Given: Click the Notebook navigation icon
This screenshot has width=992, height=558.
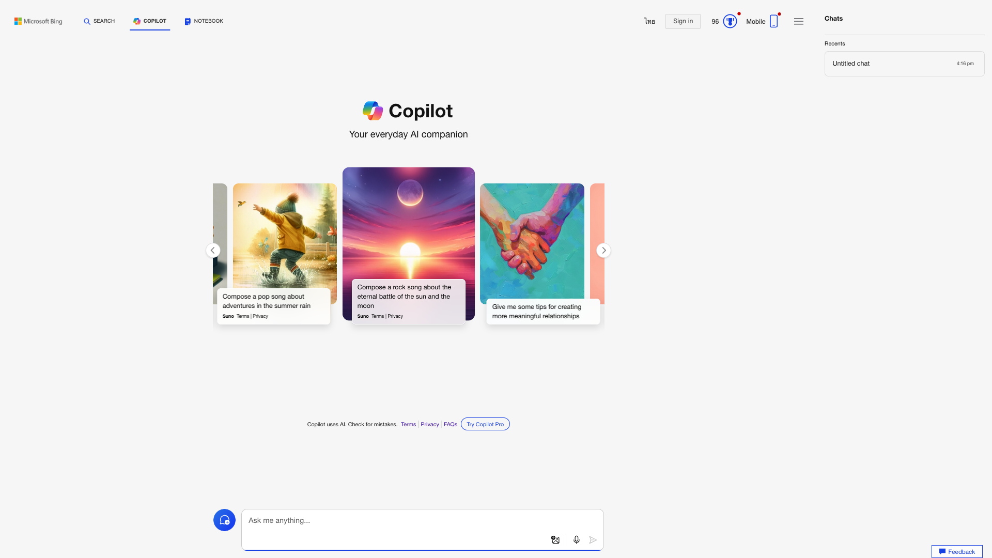Looking at the screenshot, I should [188, 21].
